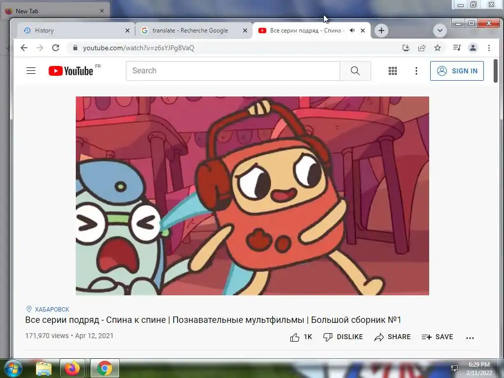Open YouTube settings three-dot menu
Viewport: 504px width, 378px height.
pyautogui.click(x=416, y=71)
